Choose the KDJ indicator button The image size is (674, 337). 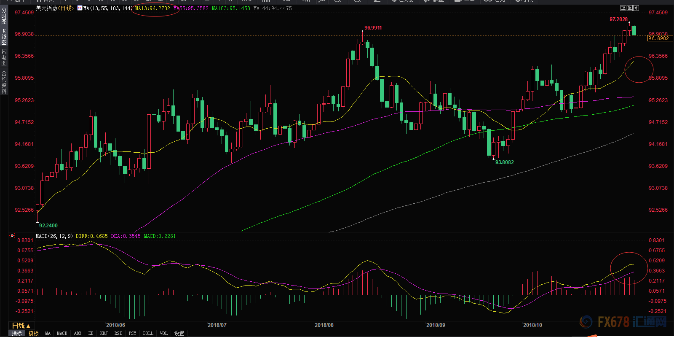104,333
